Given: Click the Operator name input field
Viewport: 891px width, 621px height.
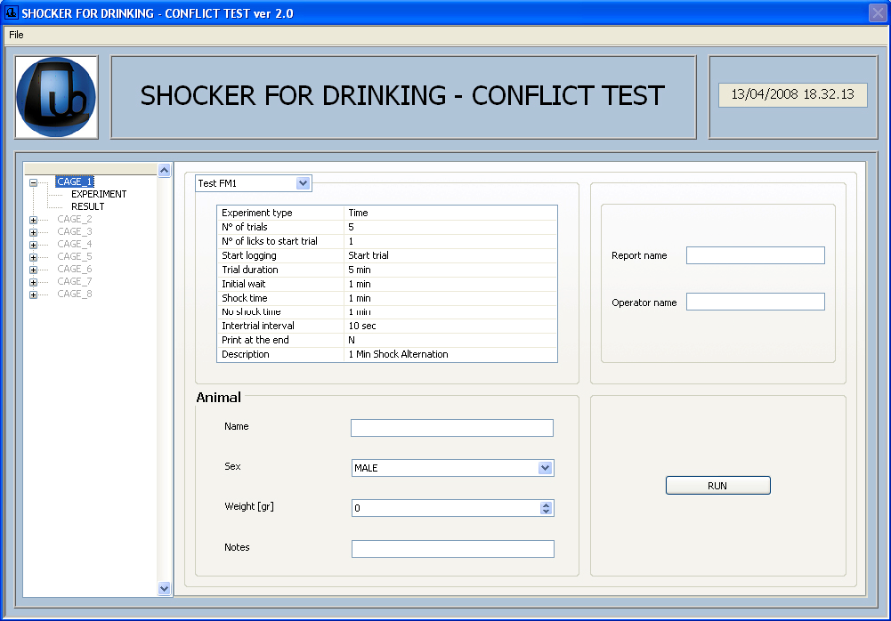Looking at the screenshot, I should coord(755,302).
